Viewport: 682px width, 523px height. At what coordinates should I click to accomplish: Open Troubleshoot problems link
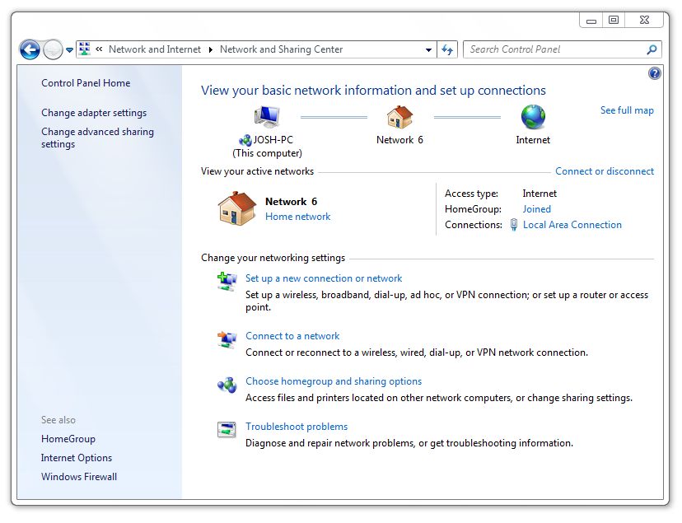[297, 427]
